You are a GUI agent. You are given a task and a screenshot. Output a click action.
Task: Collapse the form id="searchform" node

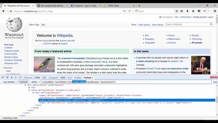[29, 90]
